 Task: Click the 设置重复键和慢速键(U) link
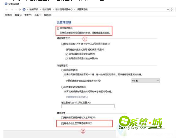[77, 97]
